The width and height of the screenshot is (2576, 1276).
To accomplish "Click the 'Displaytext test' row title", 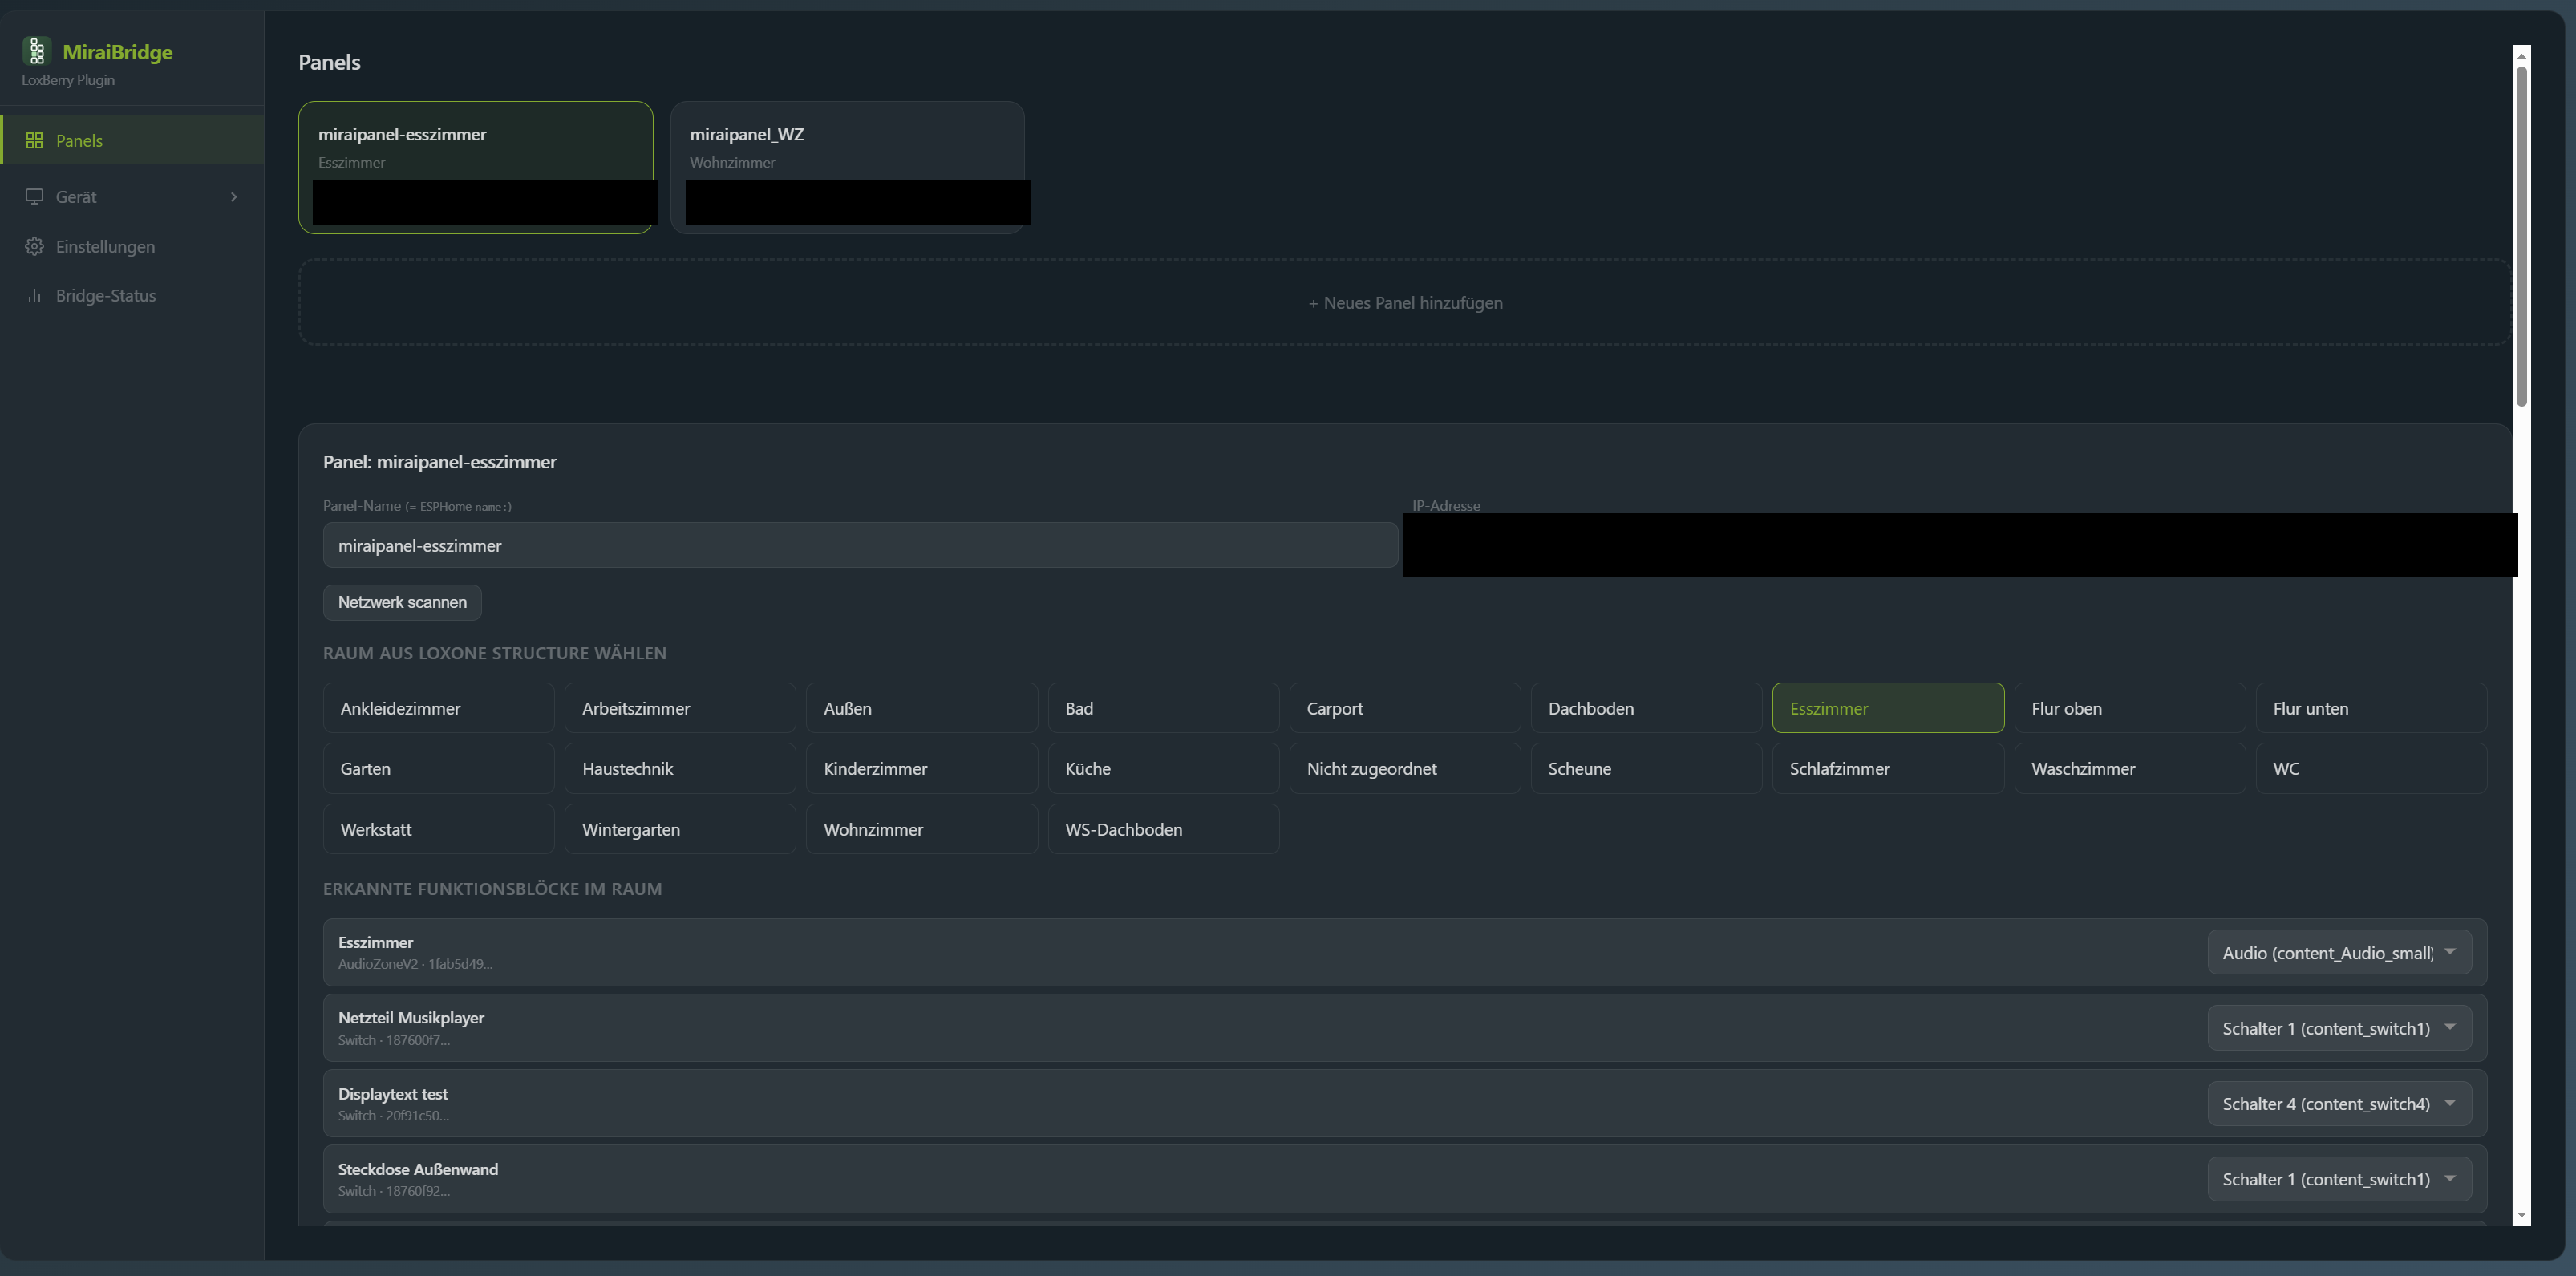I will pos(393,1094).
